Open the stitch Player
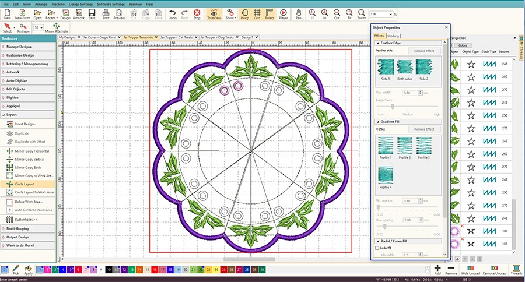This screenshot has width=525, height=282. point(283,14)
